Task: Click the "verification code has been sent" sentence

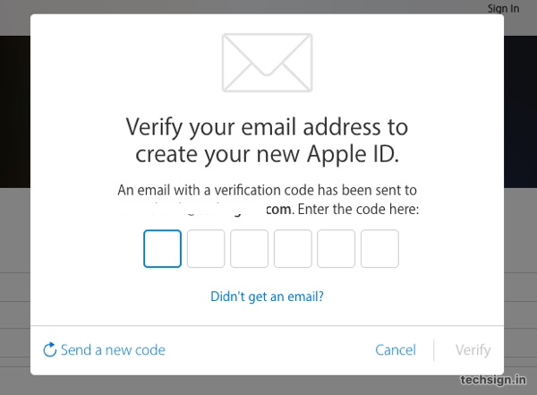Action: point(267,190)
